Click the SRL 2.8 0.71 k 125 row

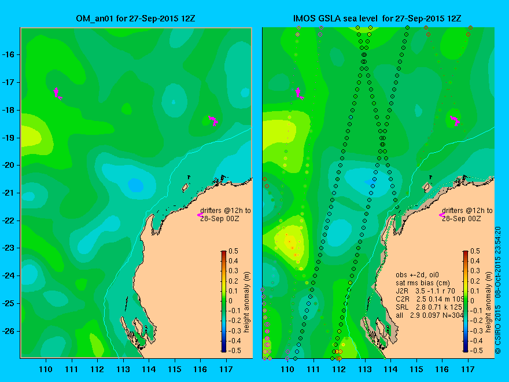coord(429,307)
